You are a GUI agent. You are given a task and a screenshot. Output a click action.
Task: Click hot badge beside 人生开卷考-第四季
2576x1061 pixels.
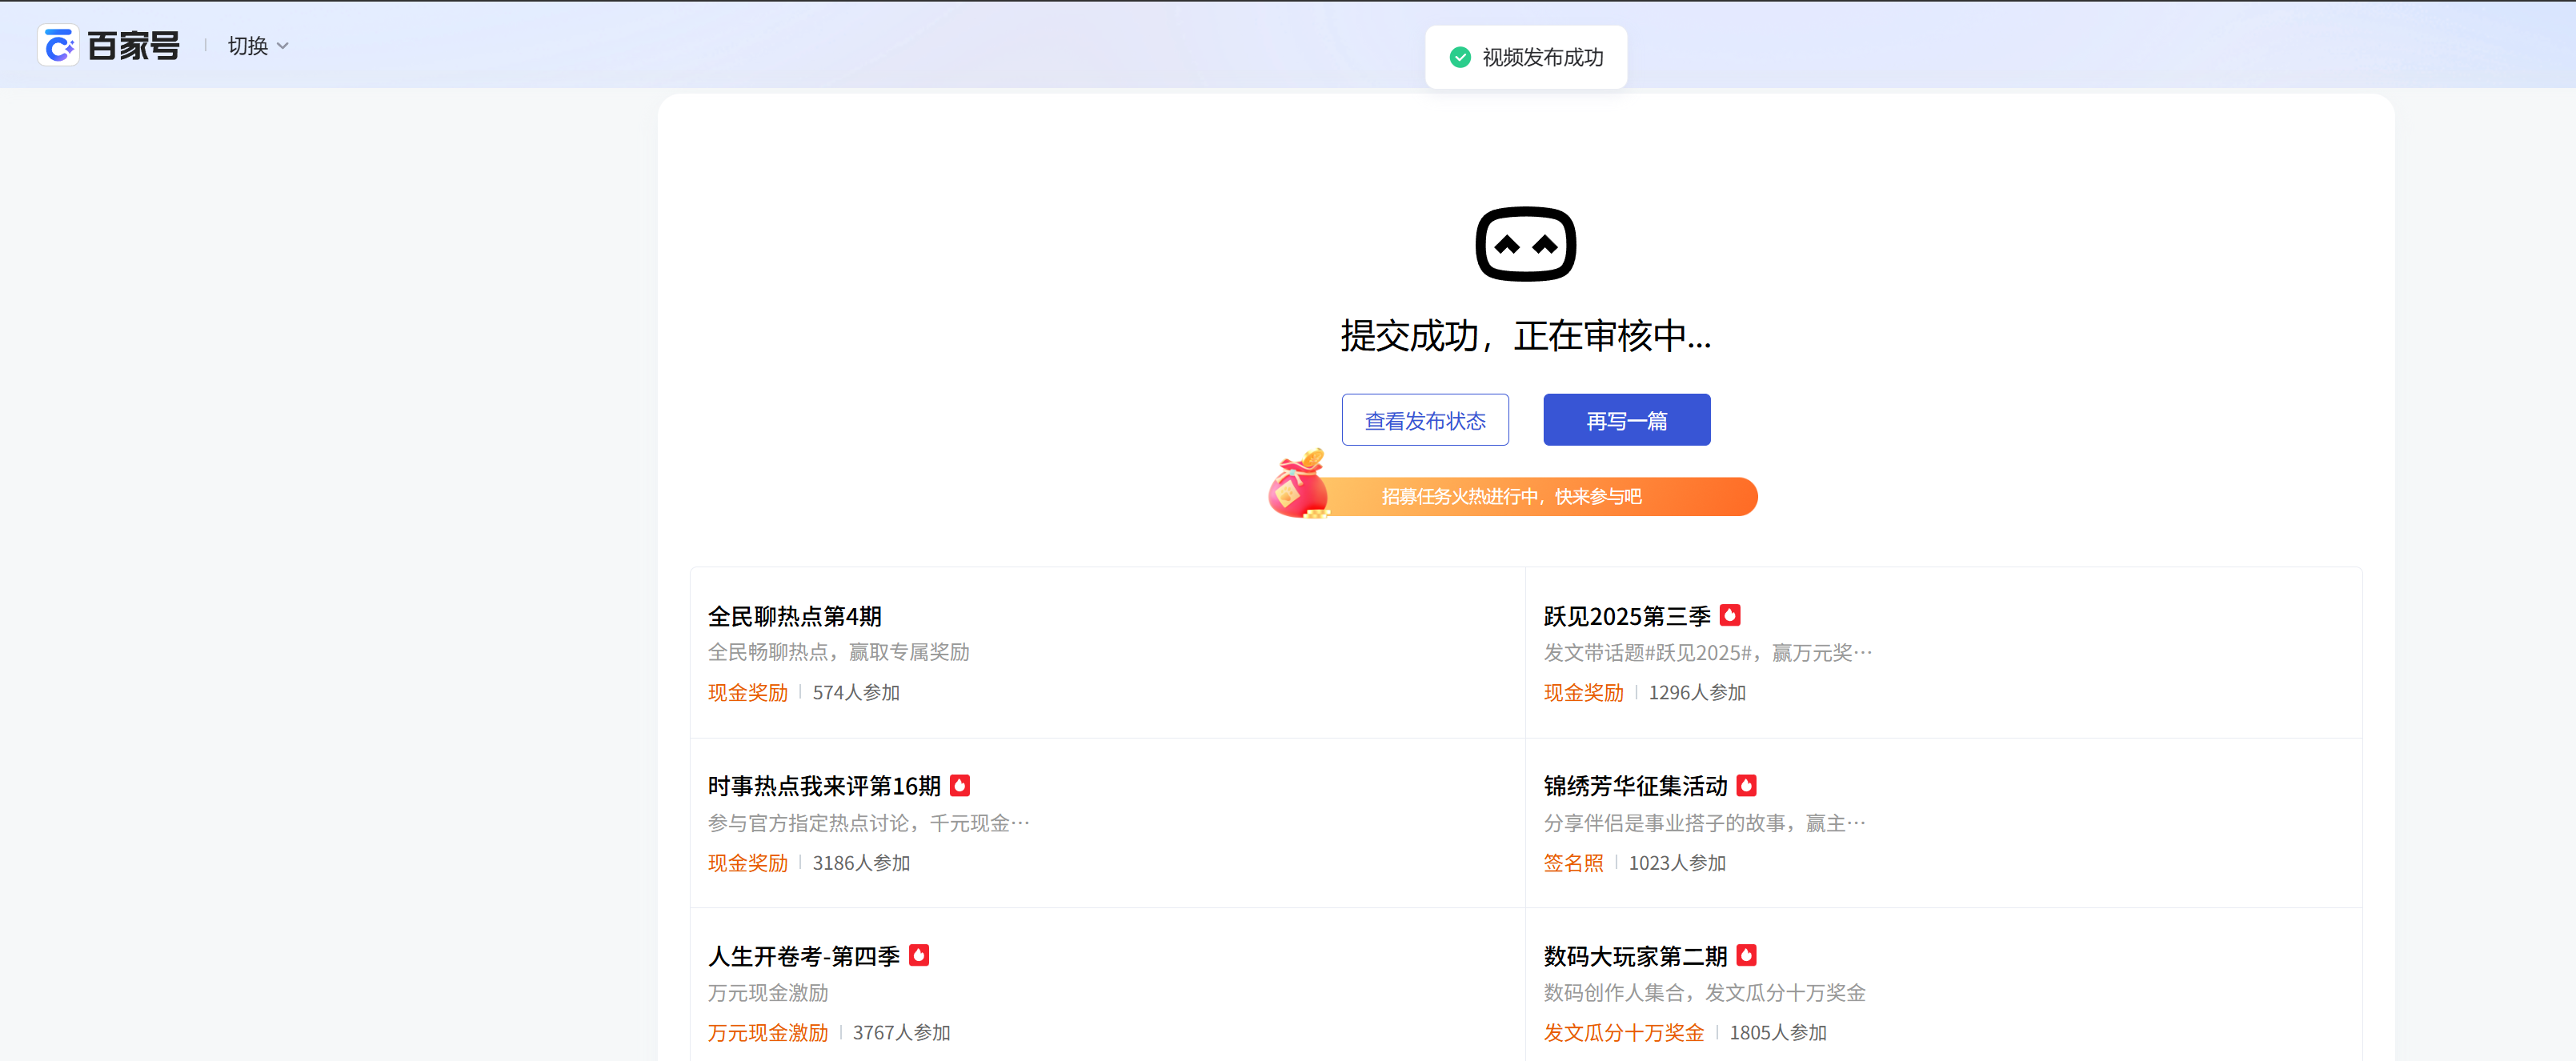919,955
